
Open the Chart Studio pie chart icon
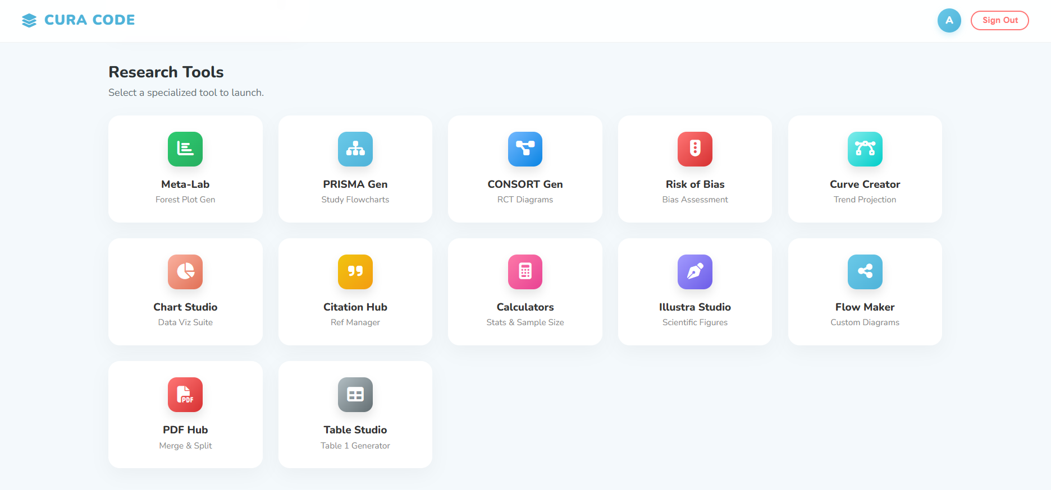point(185,272)
